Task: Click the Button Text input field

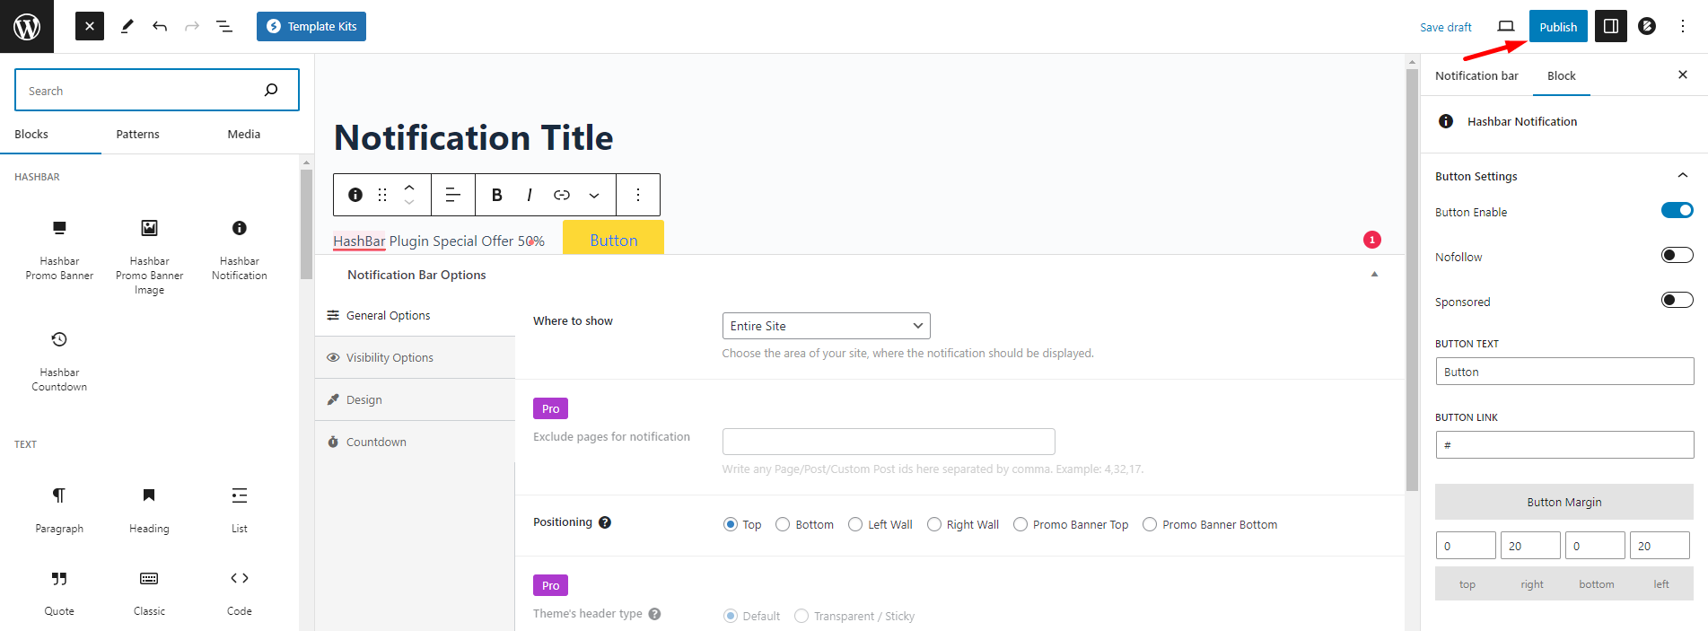Action: pos(1564,372)
